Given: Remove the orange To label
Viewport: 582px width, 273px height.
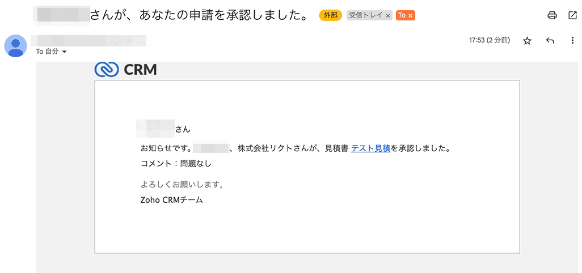Looking at the screenshot, I should click(x=410, y=15).
